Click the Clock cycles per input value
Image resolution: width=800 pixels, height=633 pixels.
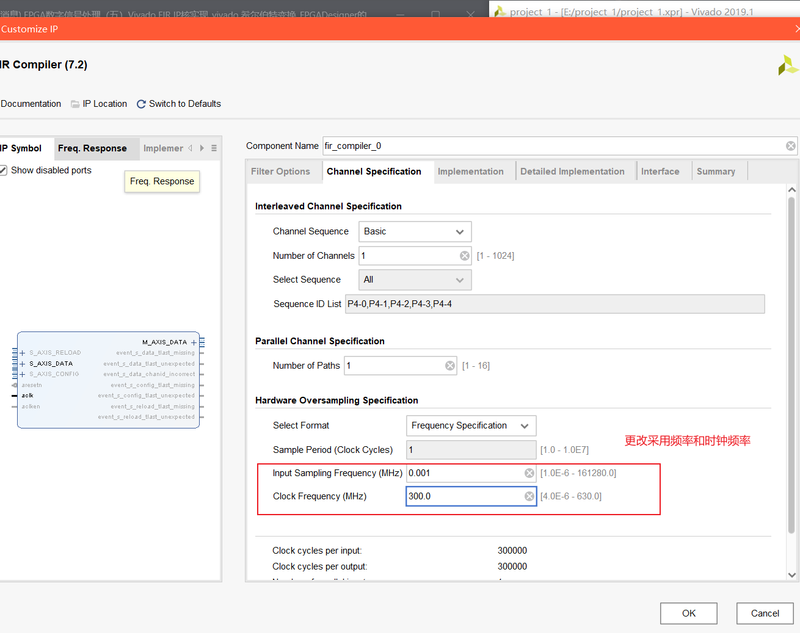click(x=512, y=551)
